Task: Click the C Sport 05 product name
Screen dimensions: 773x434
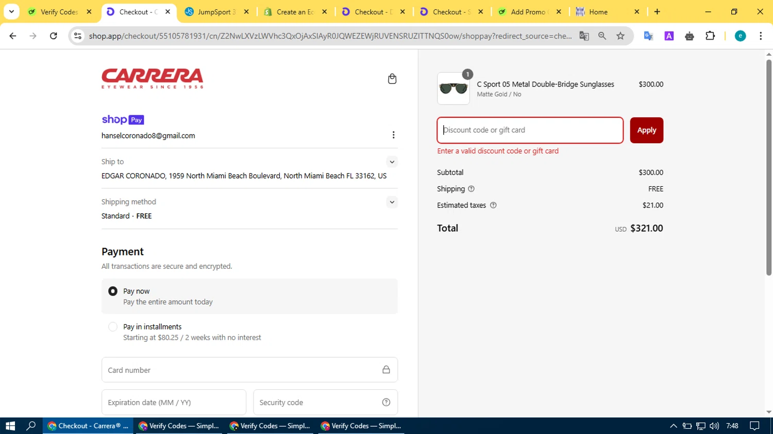Action: pyautogui.click(x=545, y=84)
